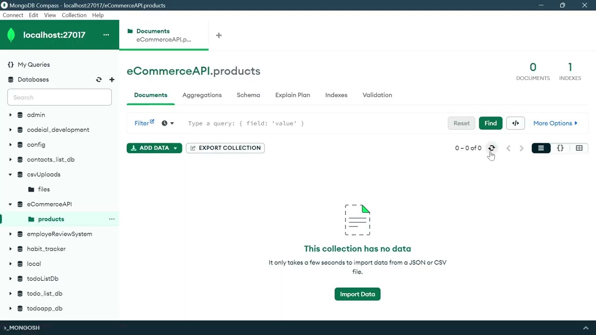The width and height of the screenshot is (596, 335).
Task: Click the query filter input
Action: point(314,123)
